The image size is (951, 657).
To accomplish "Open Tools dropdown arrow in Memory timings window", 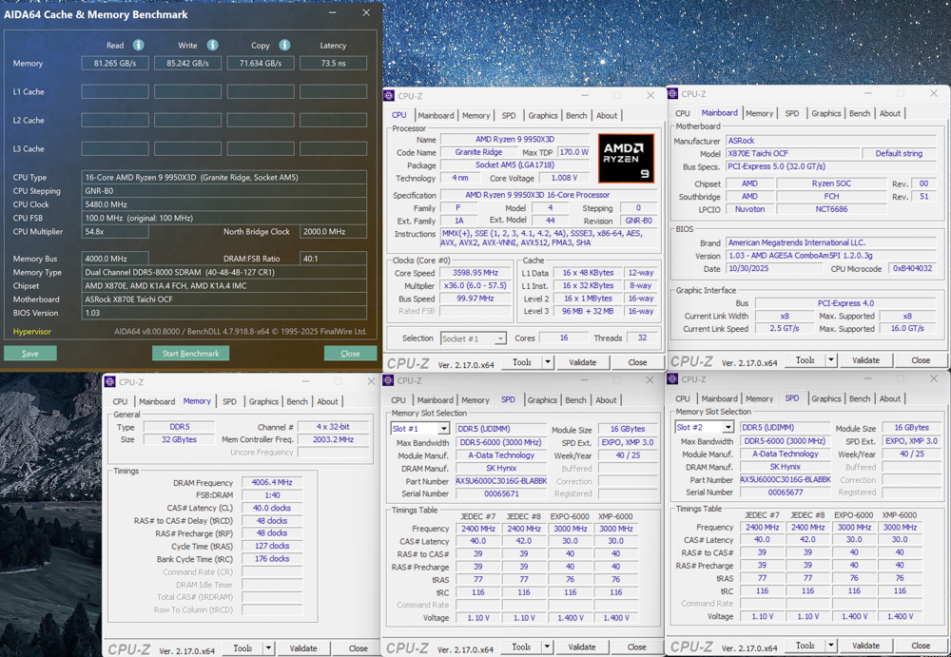I will (268, 648).
